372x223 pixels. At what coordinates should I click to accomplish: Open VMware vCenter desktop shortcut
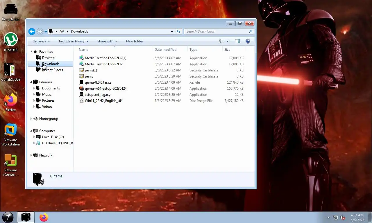click(11, 165)
